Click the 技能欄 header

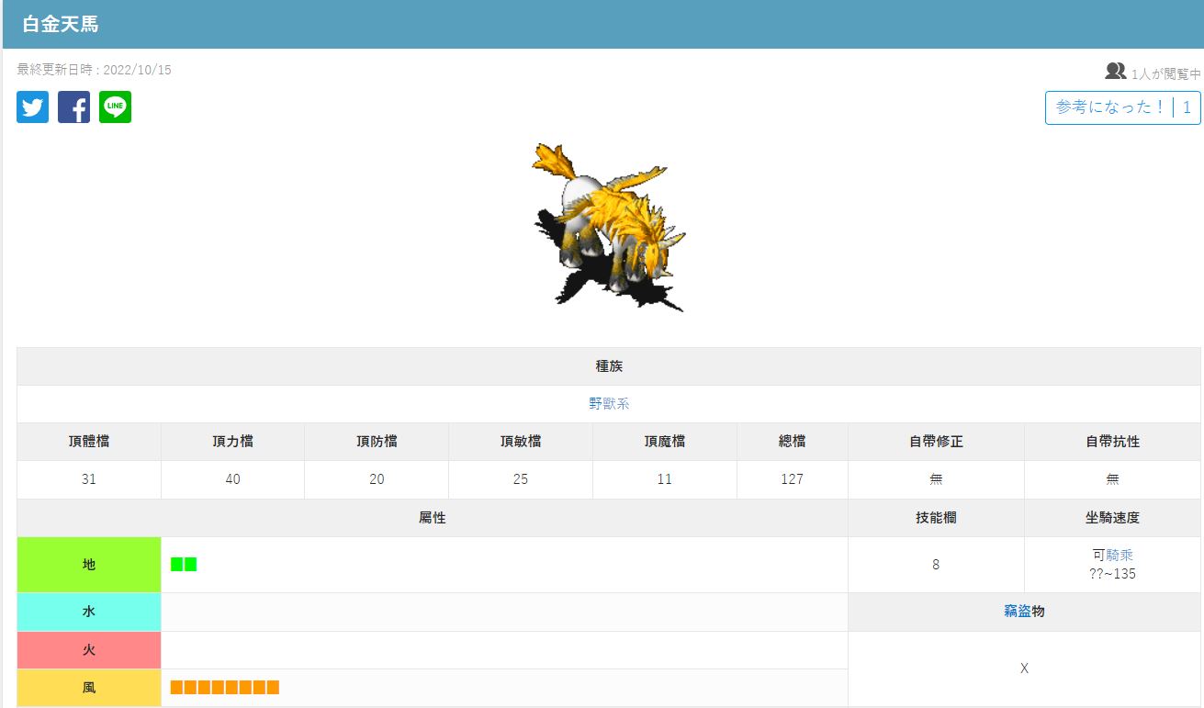(x=936, y=518)
